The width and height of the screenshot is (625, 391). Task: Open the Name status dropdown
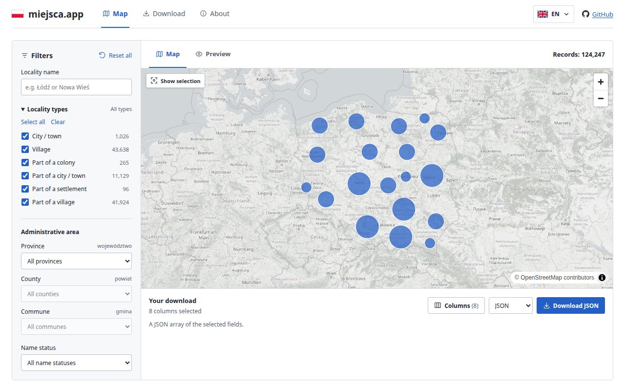tap(76, 363)
